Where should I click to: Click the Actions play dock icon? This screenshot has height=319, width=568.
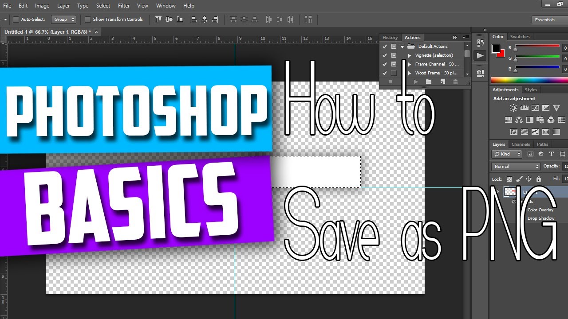coord(480,55)
